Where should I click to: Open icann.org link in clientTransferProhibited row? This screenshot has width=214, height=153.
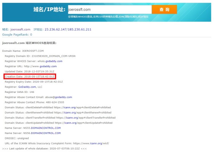pyautogui.click(x=72, y=118)
